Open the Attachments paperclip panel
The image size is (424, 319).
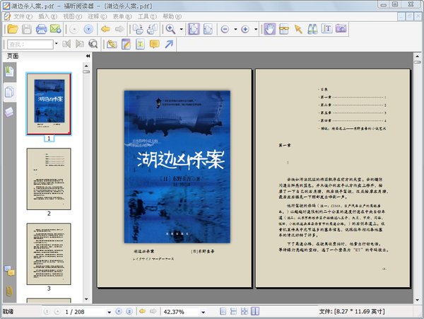point(9,291)
